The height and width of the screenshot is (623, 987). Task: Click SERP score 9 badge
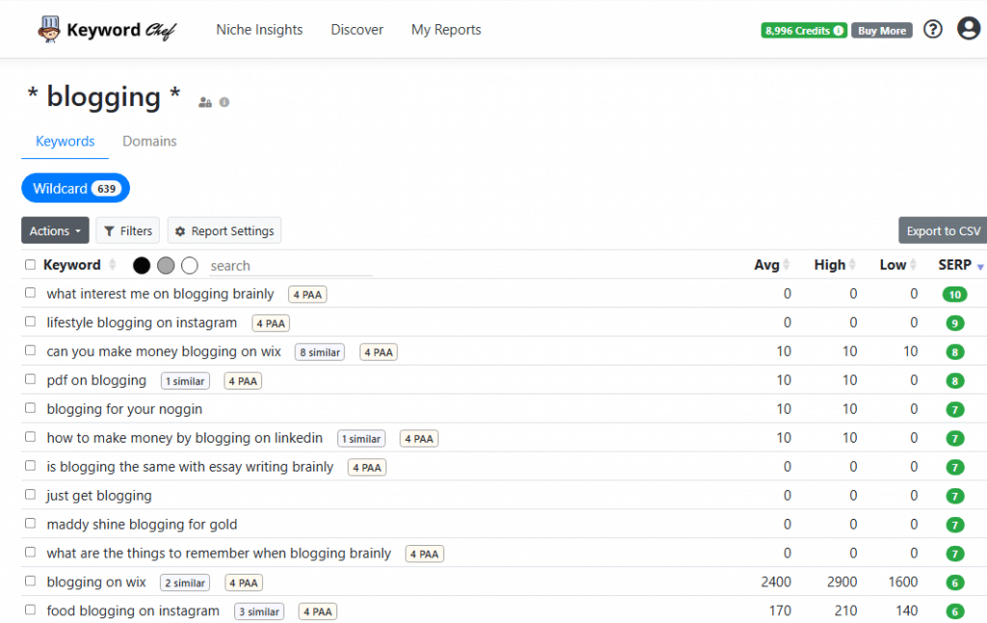pyautogui.click(x=955, y=323)
